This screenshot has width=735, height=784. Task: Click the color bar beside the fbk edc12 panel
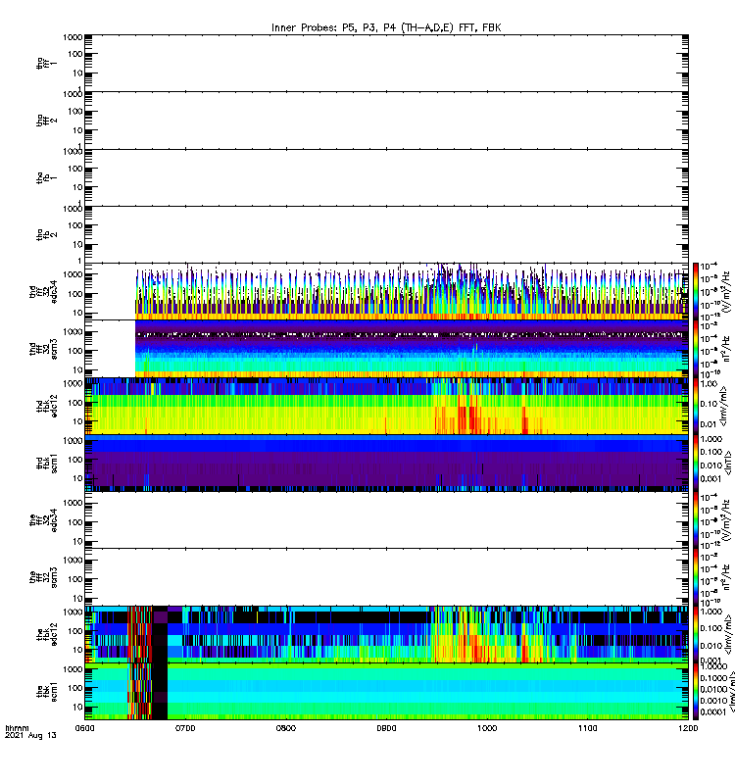[x=696, y=634]
